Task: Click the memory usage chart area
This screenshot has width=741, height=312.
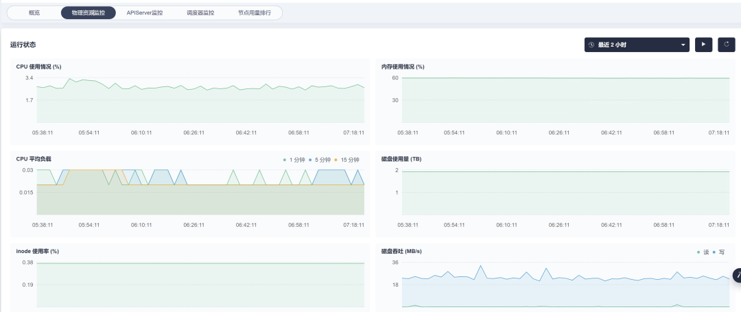Action: tap(565, 100)
